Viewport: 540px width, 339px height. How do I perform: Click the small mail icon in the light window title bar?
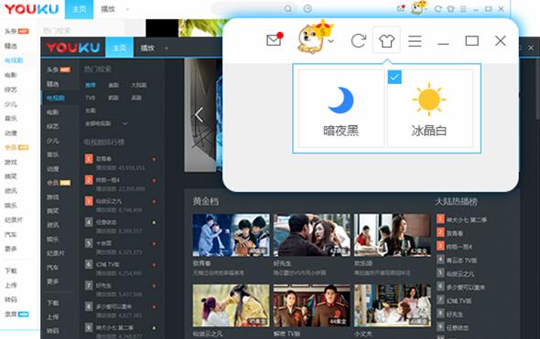click(x=401, y=8)
